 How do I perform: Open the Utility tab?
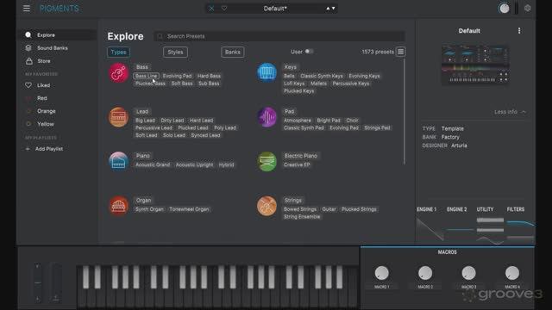click(485, 209)
